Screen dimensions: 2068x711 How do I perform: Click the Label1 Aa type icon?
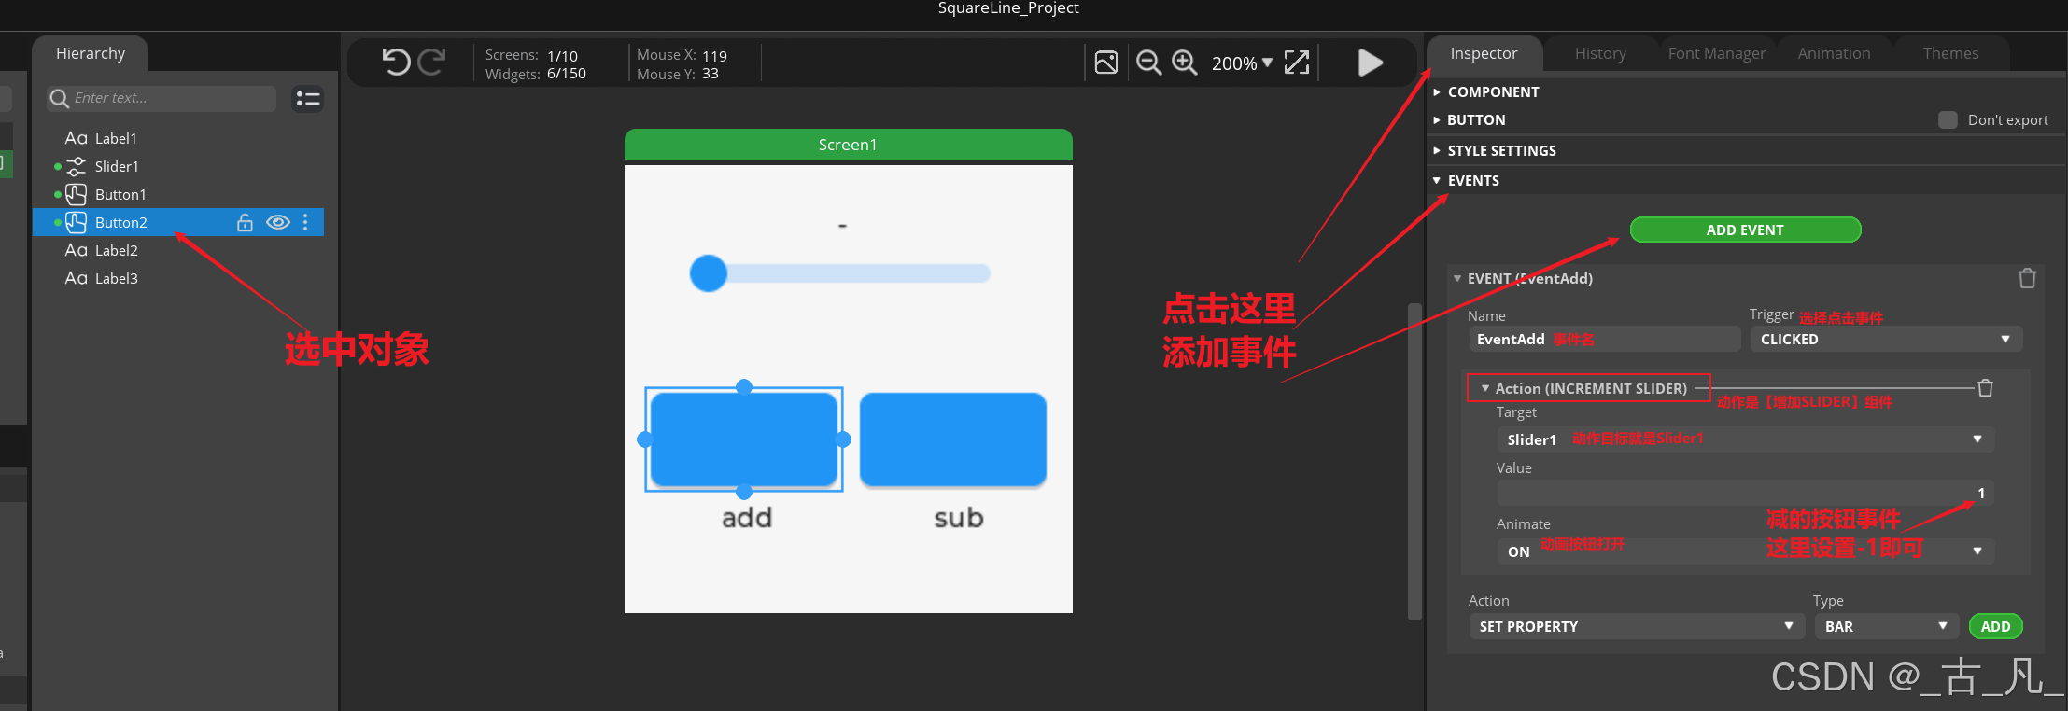(76, 138)
